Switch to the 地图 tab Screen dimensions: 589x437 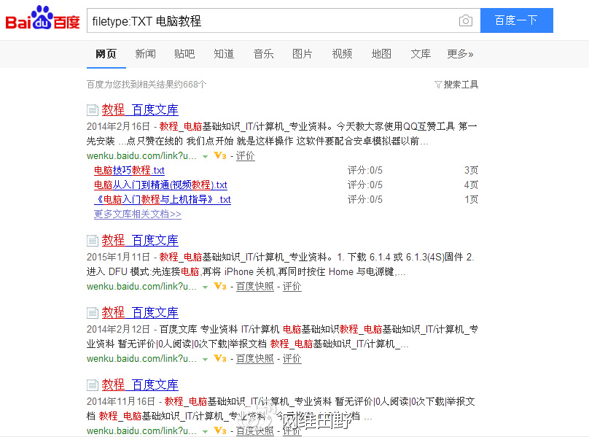click(381, 54)
